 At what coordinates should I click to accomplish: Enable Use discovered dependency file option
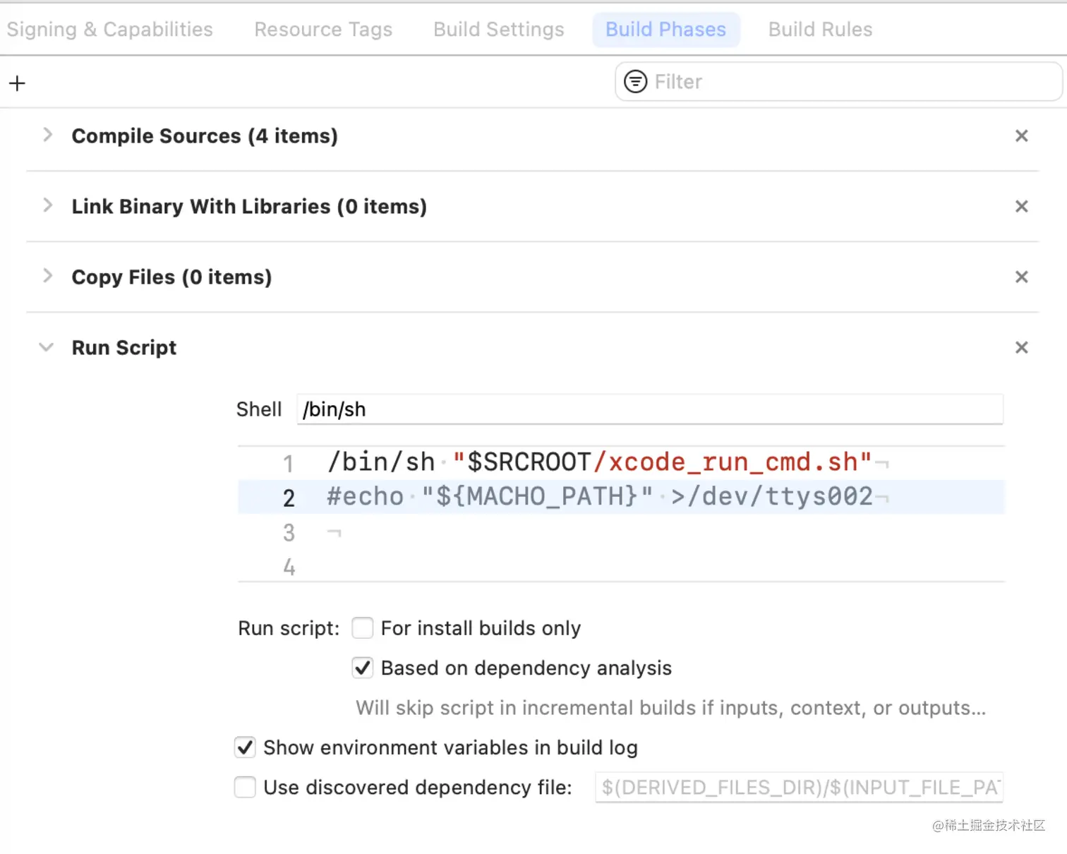click(245, 787)
